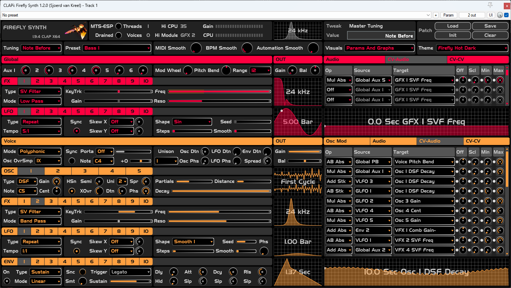Turn the Global Aux 6 knob

point(143,71)
